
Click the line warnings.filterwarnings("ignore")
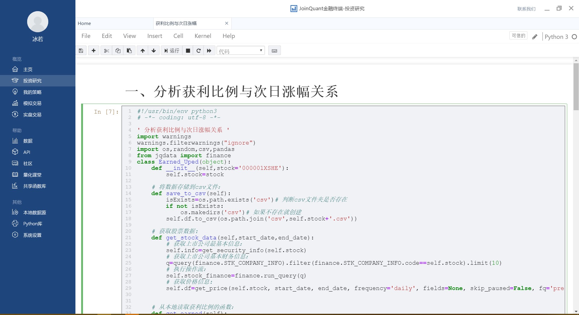tap(196, 143)
